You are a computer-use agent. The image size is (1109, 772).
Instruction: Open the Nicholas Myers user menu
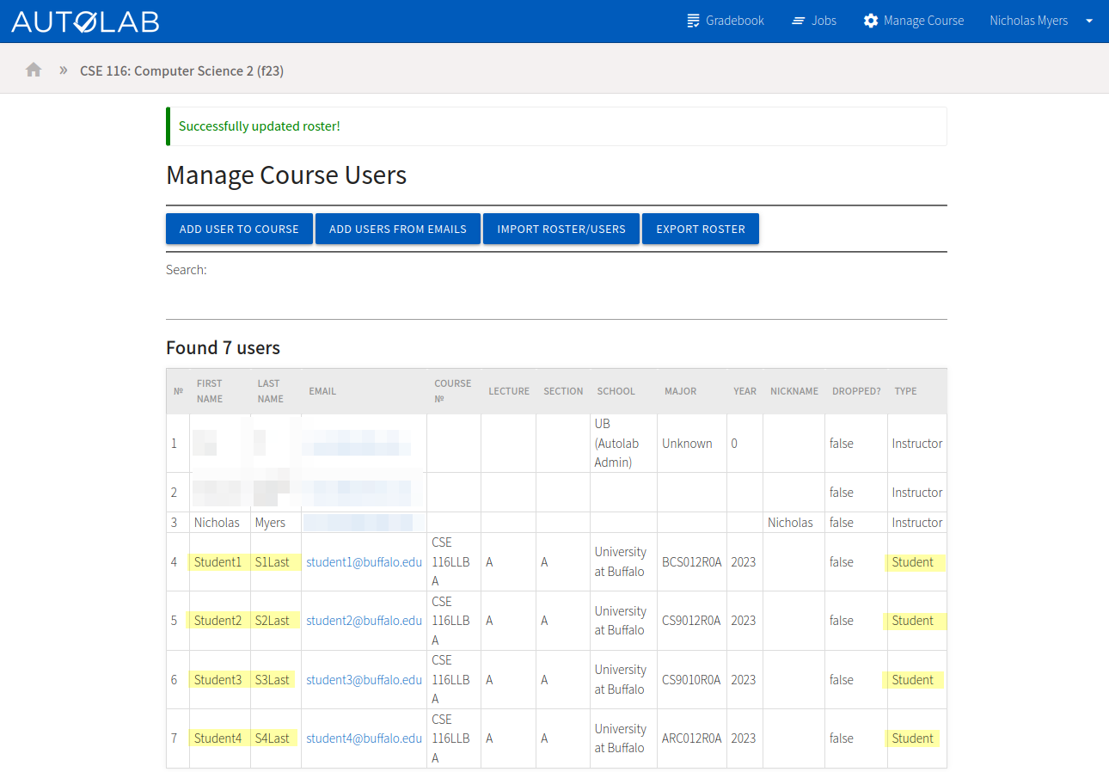[1041, 21]
